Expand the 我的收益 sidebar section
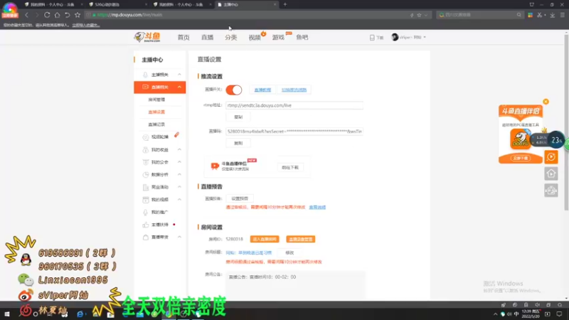Screen dimensions: 569x320 [x=179, y=149]
